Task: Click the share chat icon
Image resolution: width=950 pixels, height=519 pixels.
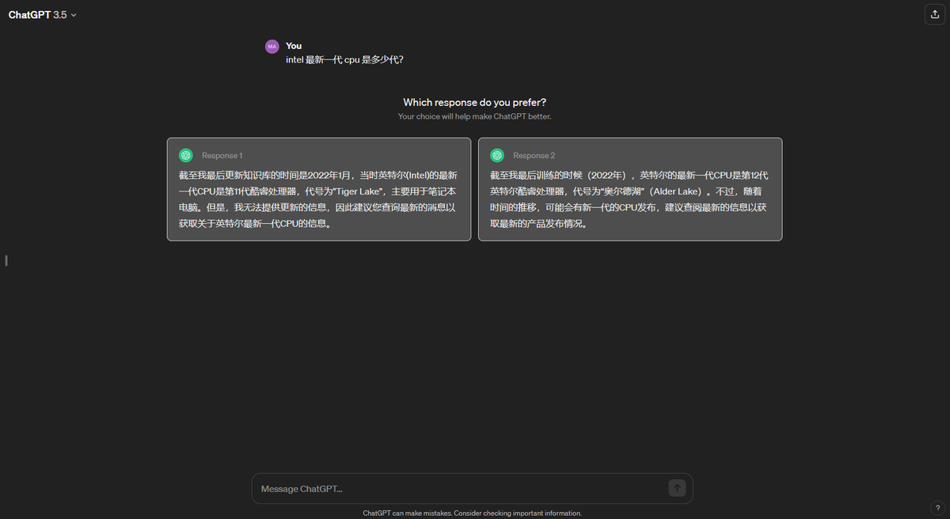Action: (933, 14)
